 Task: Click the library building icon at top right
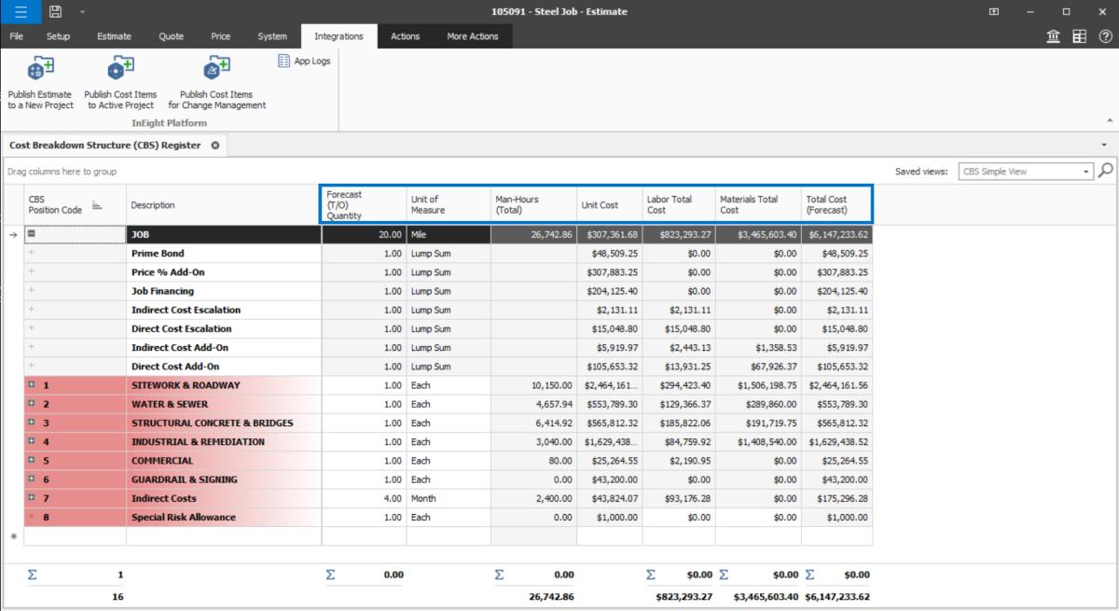click(1053, 36)
